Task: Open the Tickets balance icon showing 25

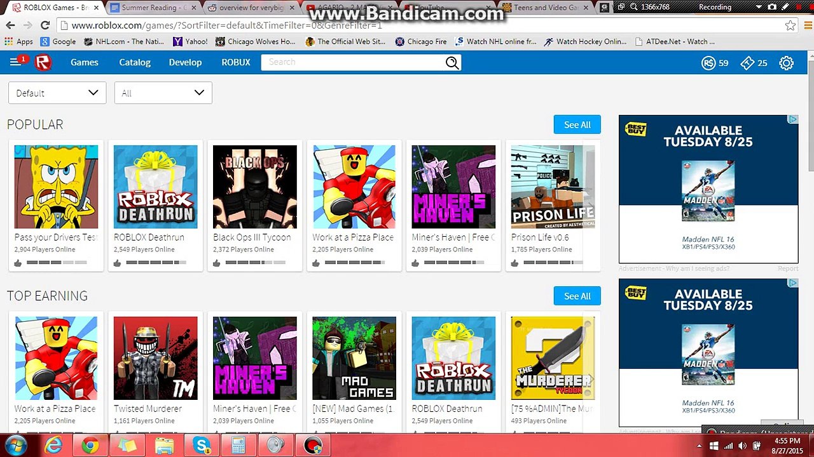Action: (x=747, y=63)
